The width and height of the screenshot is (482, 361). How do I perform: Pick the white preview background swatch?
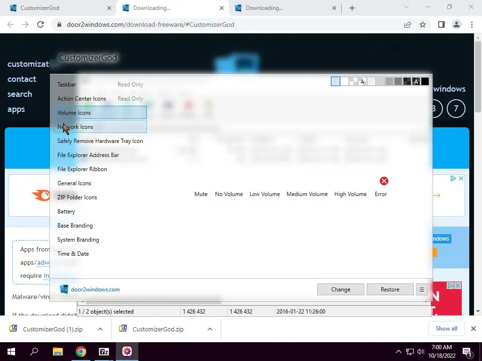click(x=345, y=81)
